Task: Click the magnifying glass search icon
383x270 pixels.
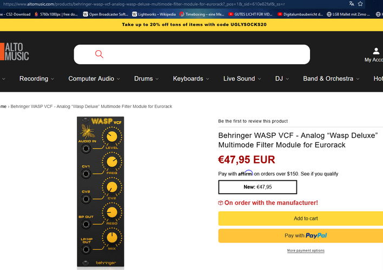Action: [99, 54]
